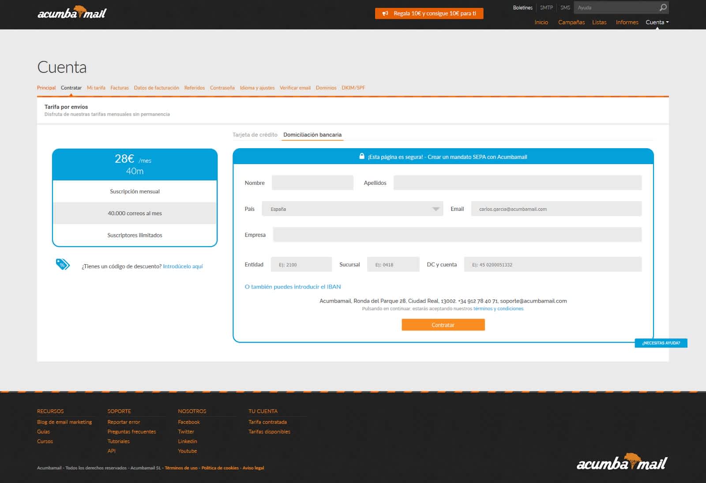706x483 pixels.
Task: Click Reportar error footer link
Action: [124, 422]
